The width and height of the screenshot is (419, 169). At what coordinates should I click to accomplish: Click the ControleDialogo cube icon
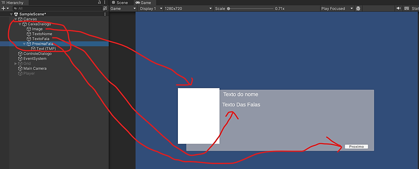click(20, 54)
